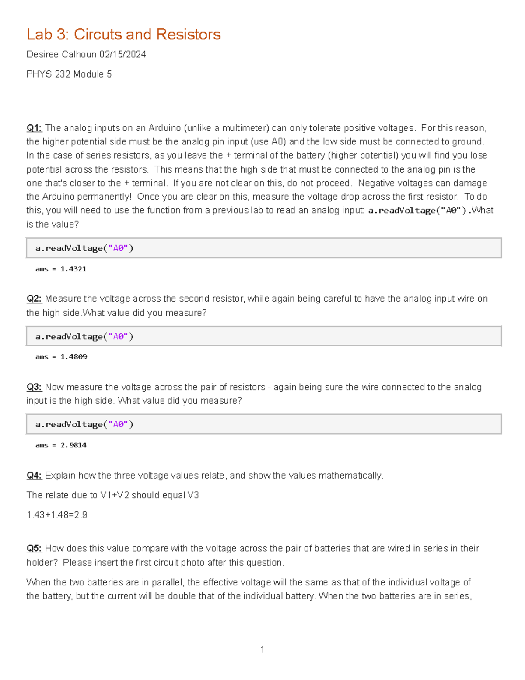This screenshot has width=525, height=680.
Task: Click the underlined "Q1:" label
Action: pyautogui.click(x=34, y=128)
